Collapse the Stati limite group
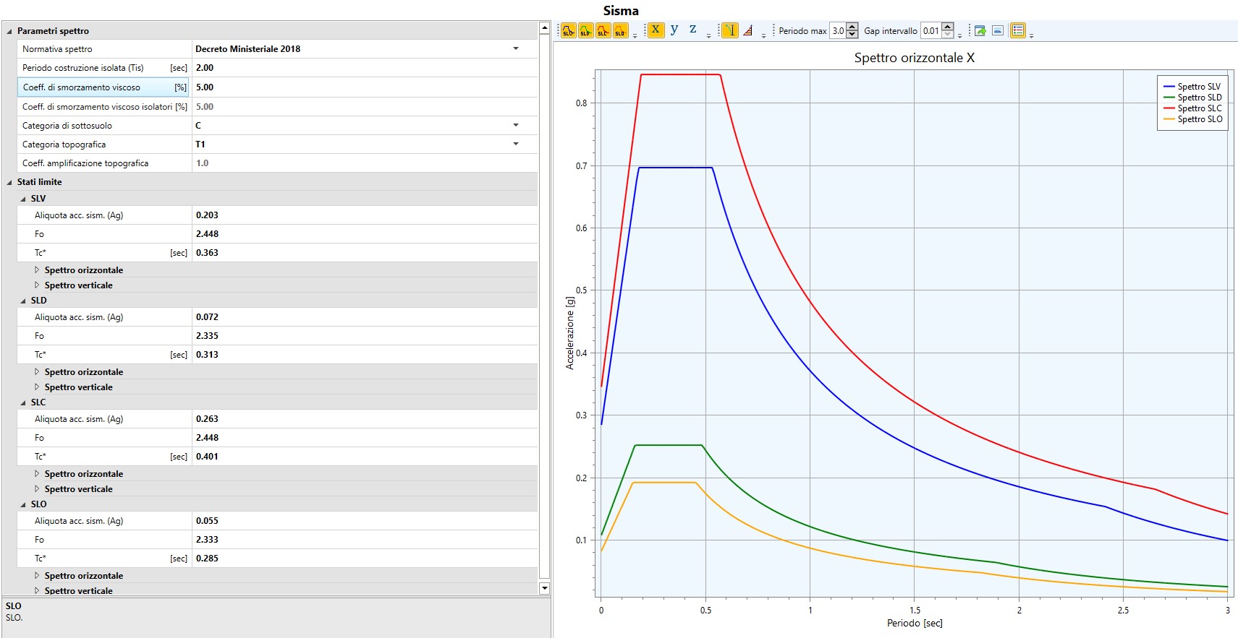 click(x=9, y=182)
